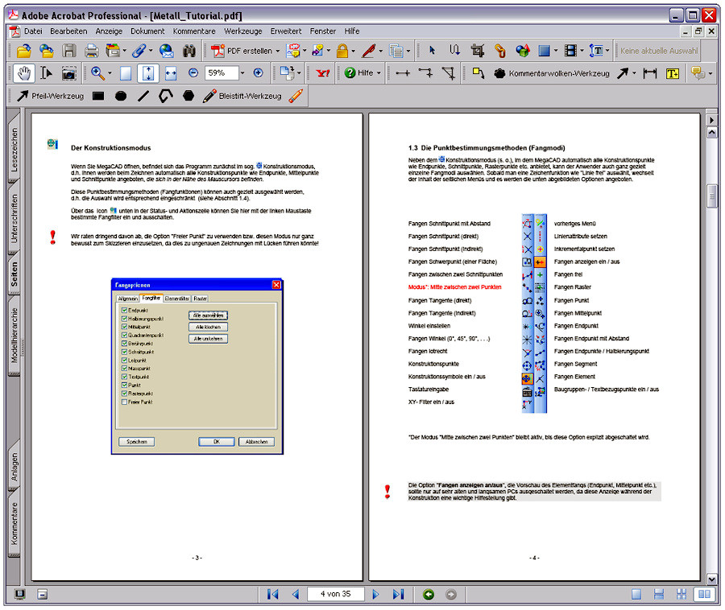725x610 pixels.
Task: Open the zoom percentage dropdown arrow
Action: (242, 73)
